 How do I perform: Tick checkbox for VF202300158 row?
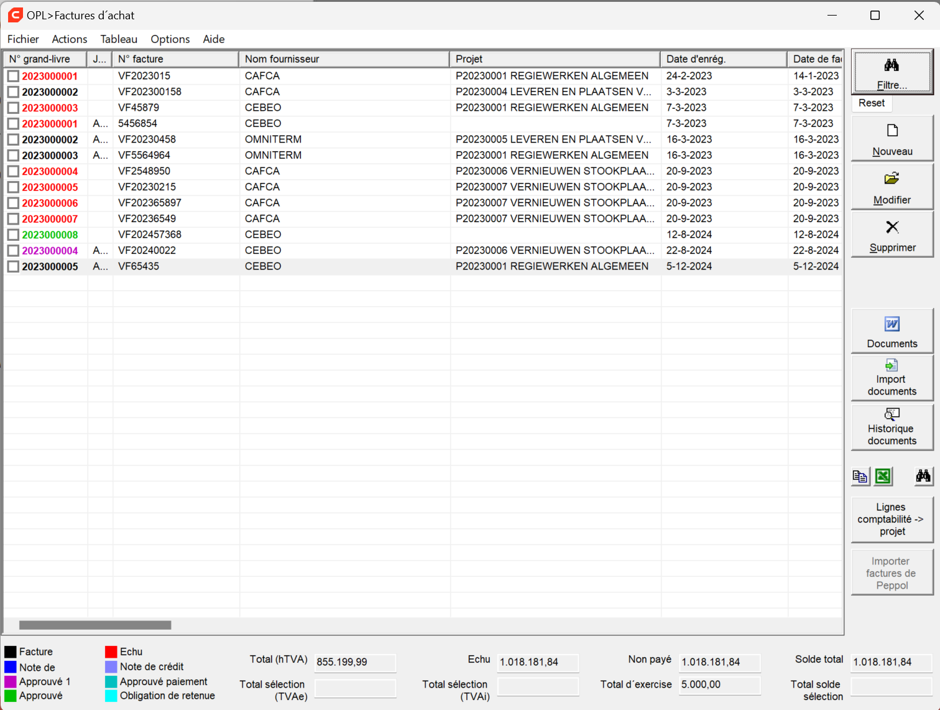click(x=13, y=92)
